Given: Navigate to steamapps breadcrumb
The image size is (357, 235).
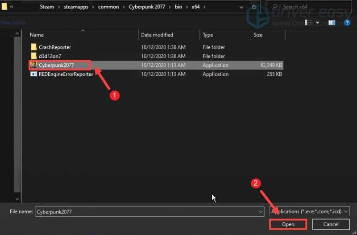Looking at the screenshot, I should tap(76, 7).
